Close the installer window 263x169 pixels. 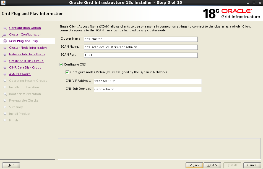260,3
